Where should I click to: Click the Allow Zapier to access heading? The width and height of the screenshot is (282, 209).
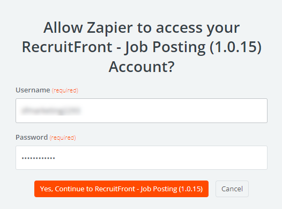142,28
